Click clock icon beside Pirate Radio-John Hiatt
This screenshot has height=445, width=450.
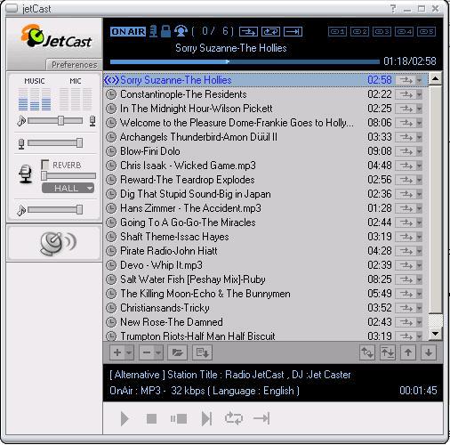[111, 251]
